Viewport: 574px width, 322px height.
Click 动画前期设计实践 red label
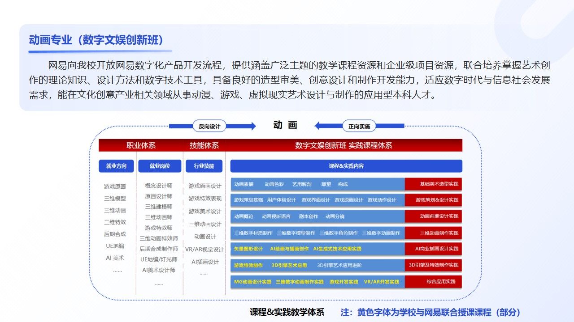(x=433, y=216)
